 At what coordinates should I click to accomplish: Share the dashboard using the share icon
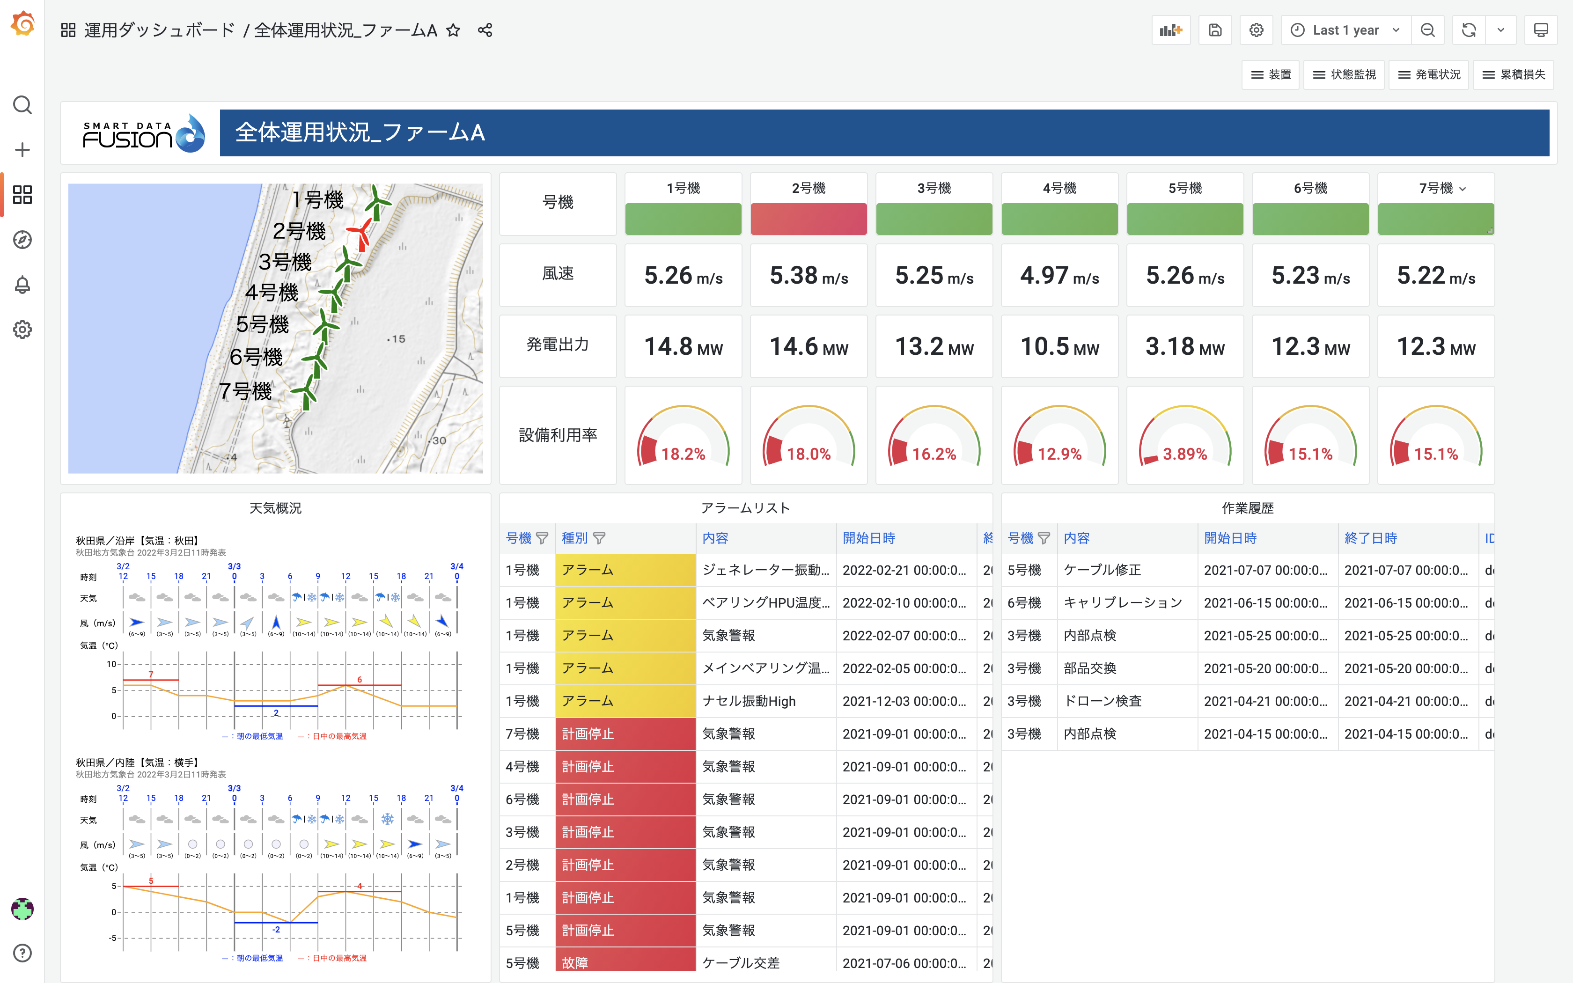[x=485, y=30]
